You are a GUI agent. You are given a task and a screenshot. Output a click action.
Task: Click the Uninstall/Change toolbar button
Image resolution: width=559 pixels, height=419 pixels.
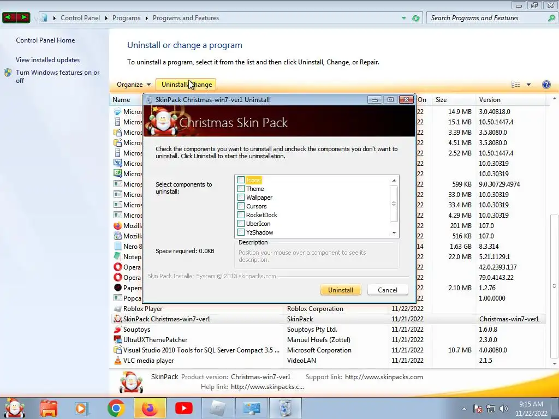click(x=187, y=85)
